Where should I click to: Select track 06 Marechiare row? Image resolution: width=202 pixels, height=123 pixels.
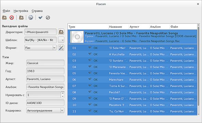pos(132,80)
